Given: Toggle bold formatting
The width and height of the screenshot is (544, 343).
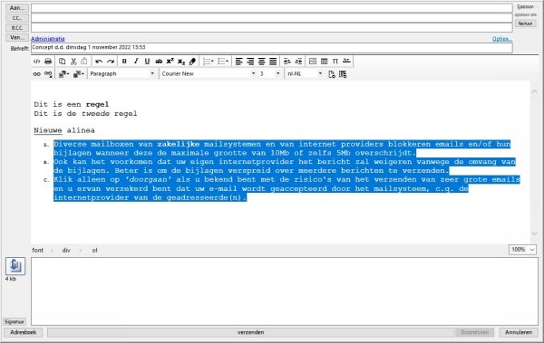Looking at the screenshot, I should coord(124,62).
